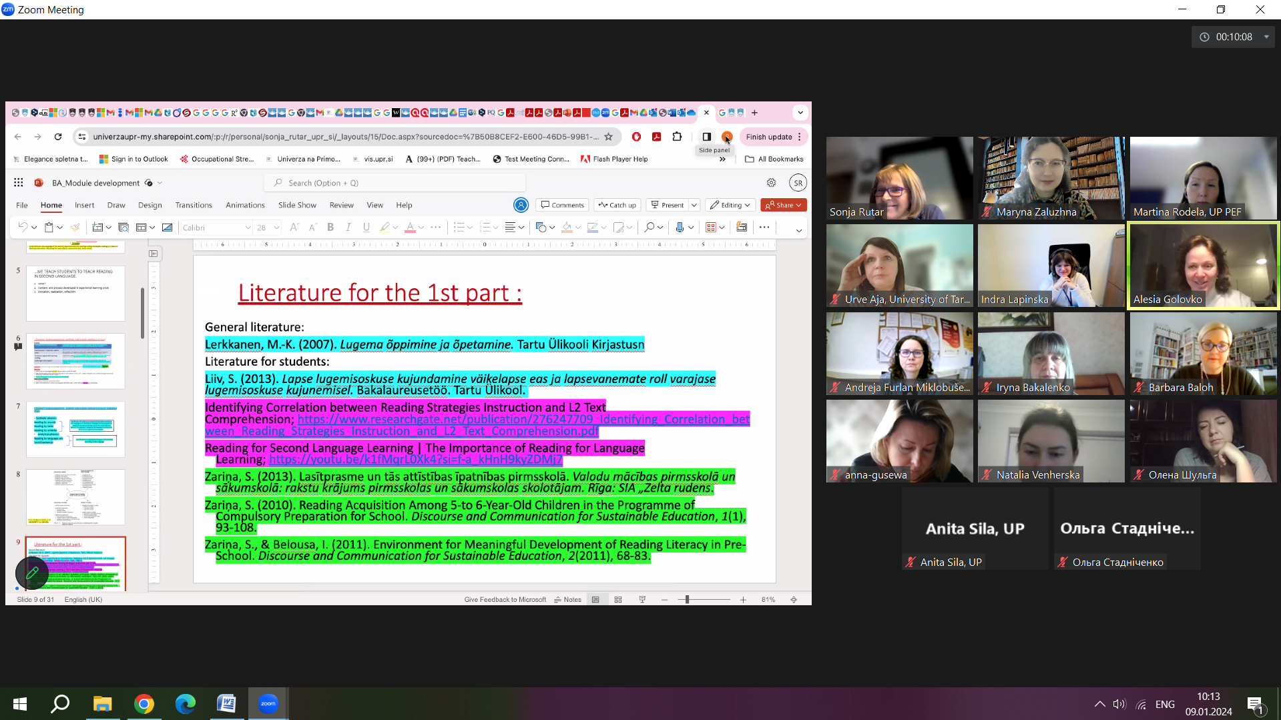Click the Reuse Slides icon
The image size is (1281, 720).
tap(123, 228)
